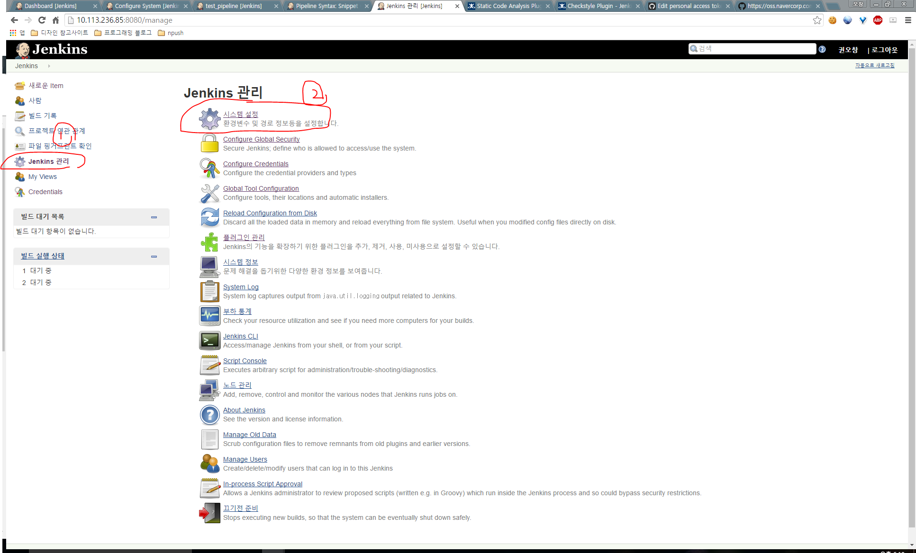This screenshot has height=553, width=916.
Task: Collapse the 빌드 대기 목록 panel
Action: pyautogui.click(x=154, y=217)
